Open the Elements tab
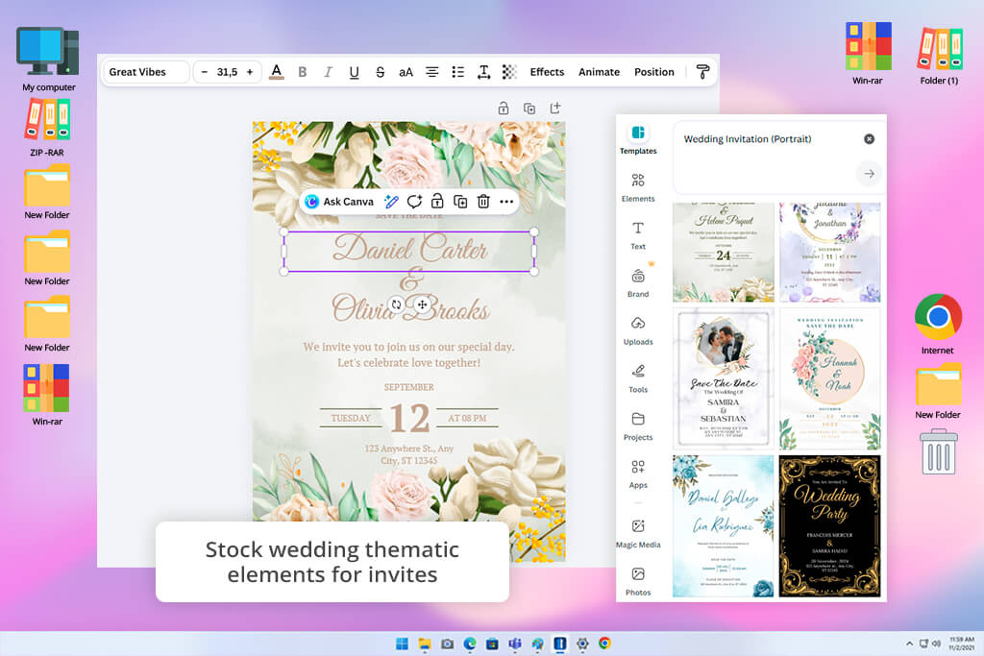 (x=638, y=187)
